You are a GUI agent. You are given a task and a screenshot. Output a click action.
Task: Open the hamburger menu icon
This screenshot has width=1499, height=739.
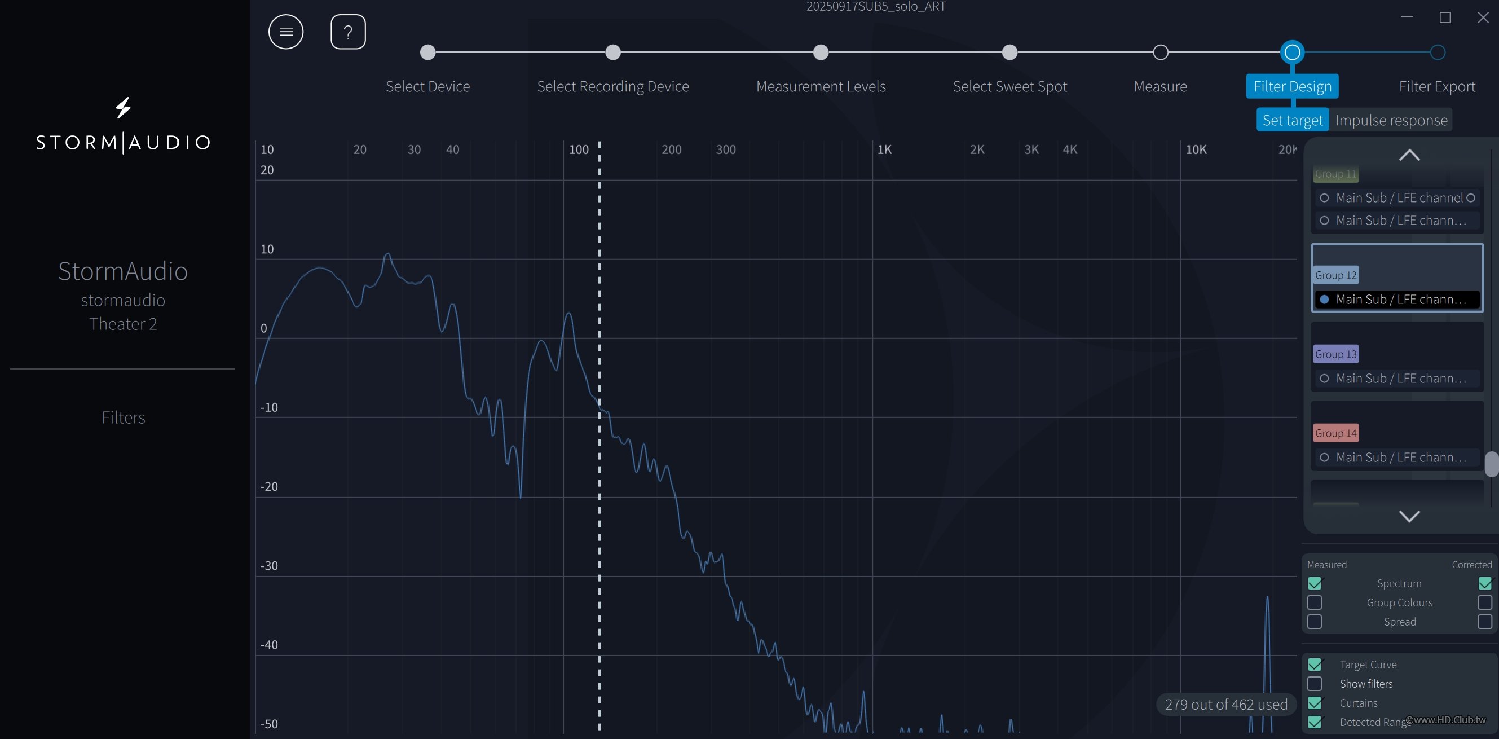(x=286, y=32)
